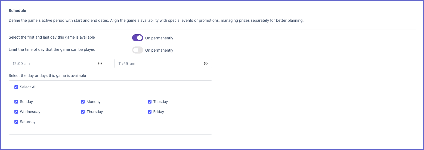The image size is (424, 150).
Task: Uncheck the Saturday checkbox
Action: coord(16,122)
